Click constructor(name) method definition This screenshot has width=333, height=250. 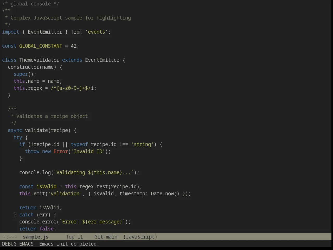[x=32, y=67]
